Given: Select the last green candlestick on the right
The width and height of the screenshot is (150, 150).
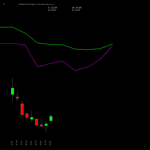Looking at the screenshot, I should (x=51, y=118).
